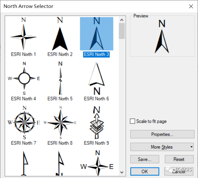The image size is (198, 178).
Task: Choose the ESRI North 2 solid arrow icon
Action: click(60, 34)
